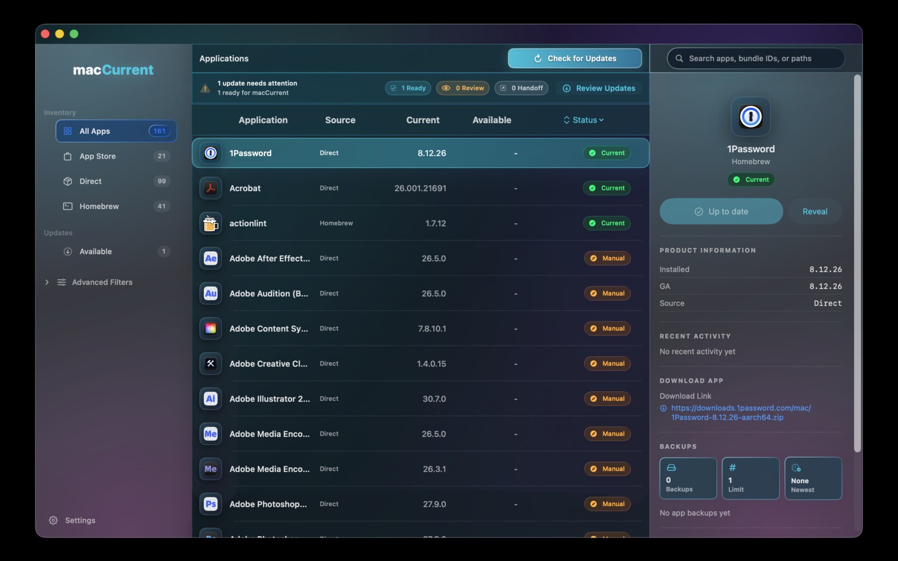The height and width of the screenshot is (561, 898).
Task: Toggle the 1 Ready filter chip
Action: (x=408, y=88)
